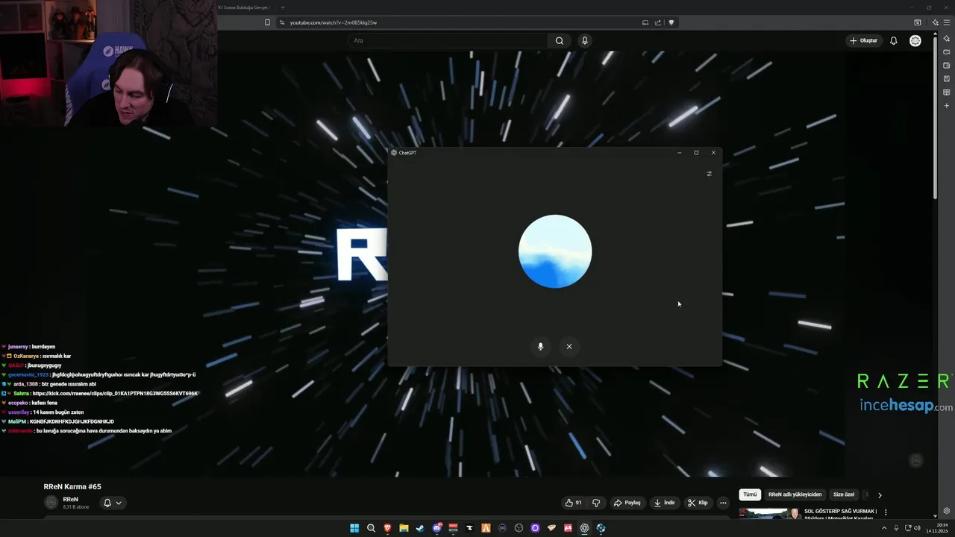Select the 'Size özel' chip
The image size is (955, 537).
pos(844,494)
